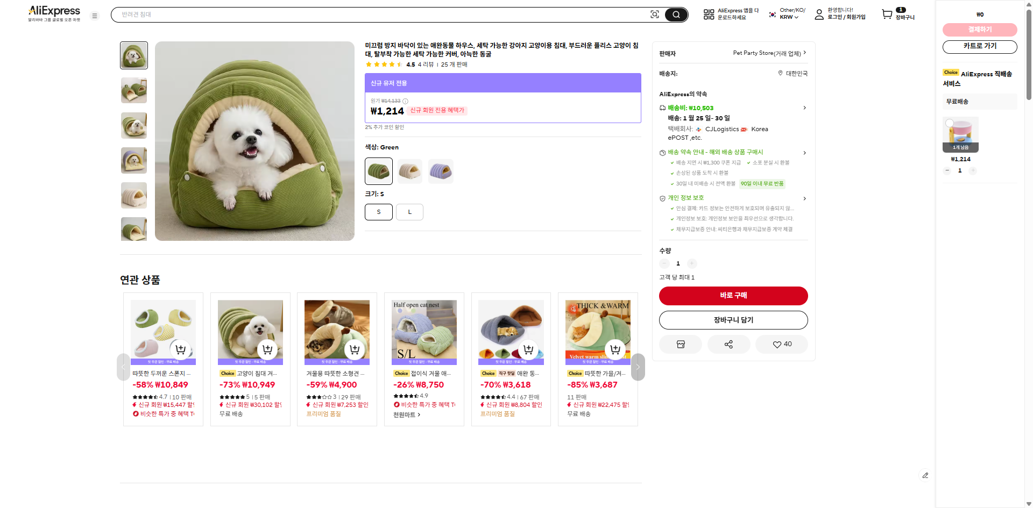Viewport: 1033px width, 508px height.
Task: Toggle the cart item checkbox in sidebar
Action: coord(950,123)
